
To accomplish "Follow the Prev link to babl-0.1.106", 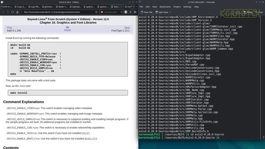I will [x=10, y=28].
